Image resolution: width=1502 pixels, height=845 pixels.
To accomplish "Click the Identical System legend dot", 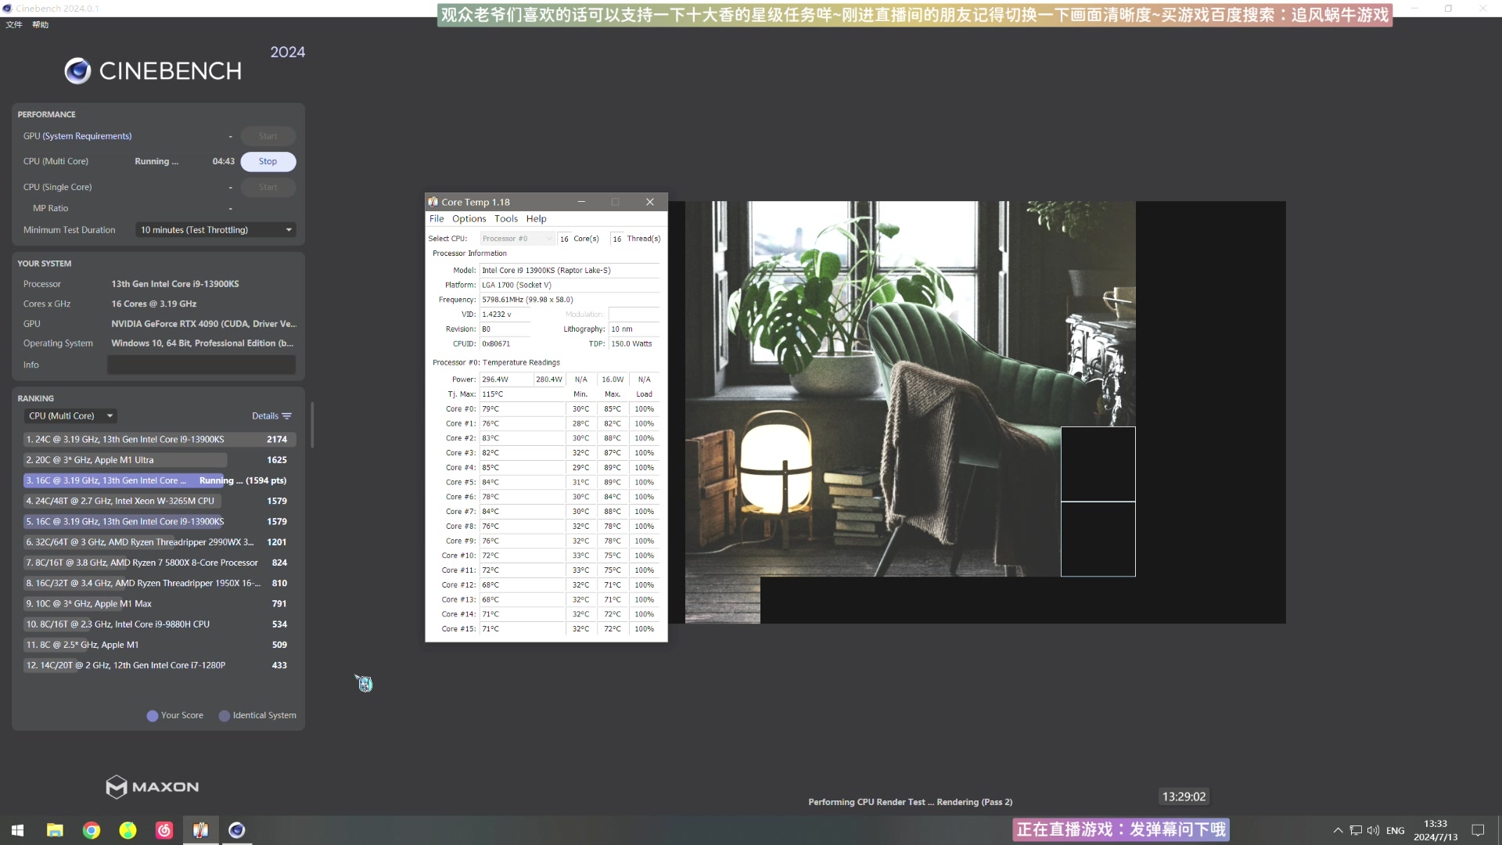I will pyautogui.click(x=225, y=716).
